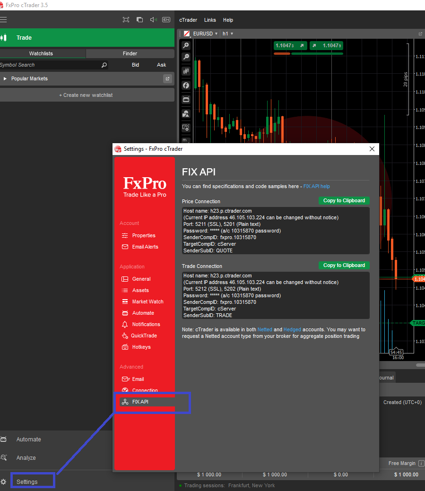Expand the Popular Markets section

(6, 78)
